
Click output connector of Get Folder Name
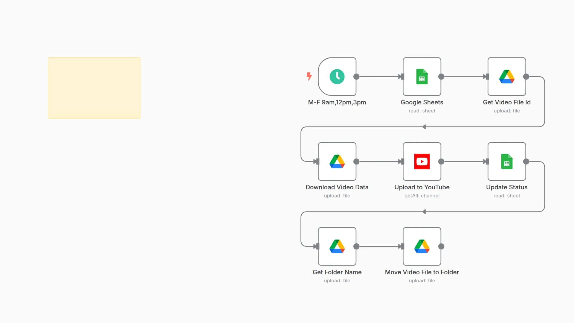tap(356, 246)
